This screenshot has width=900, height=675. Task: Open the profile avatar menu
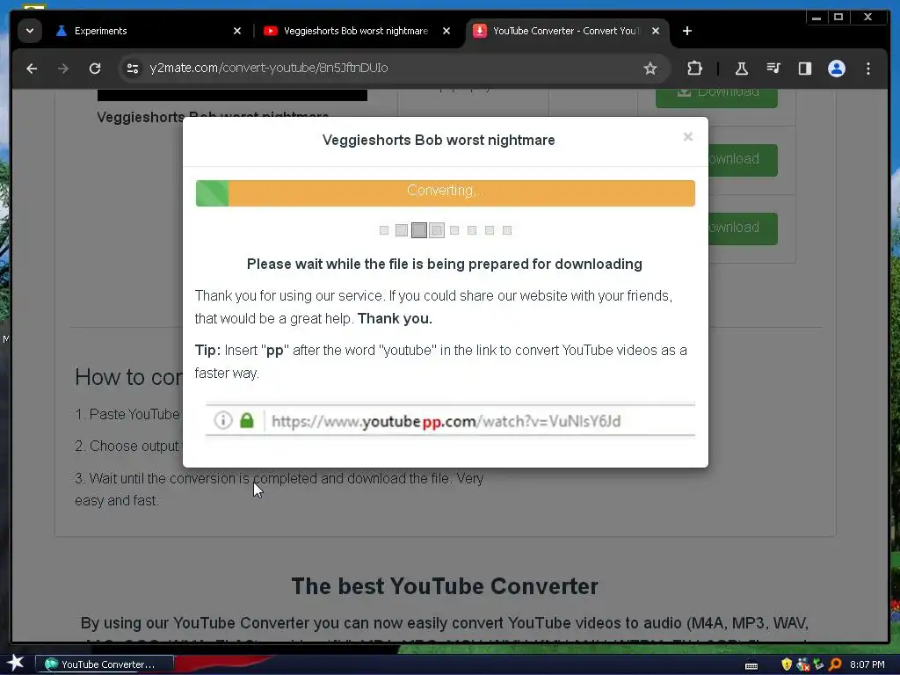837,69
